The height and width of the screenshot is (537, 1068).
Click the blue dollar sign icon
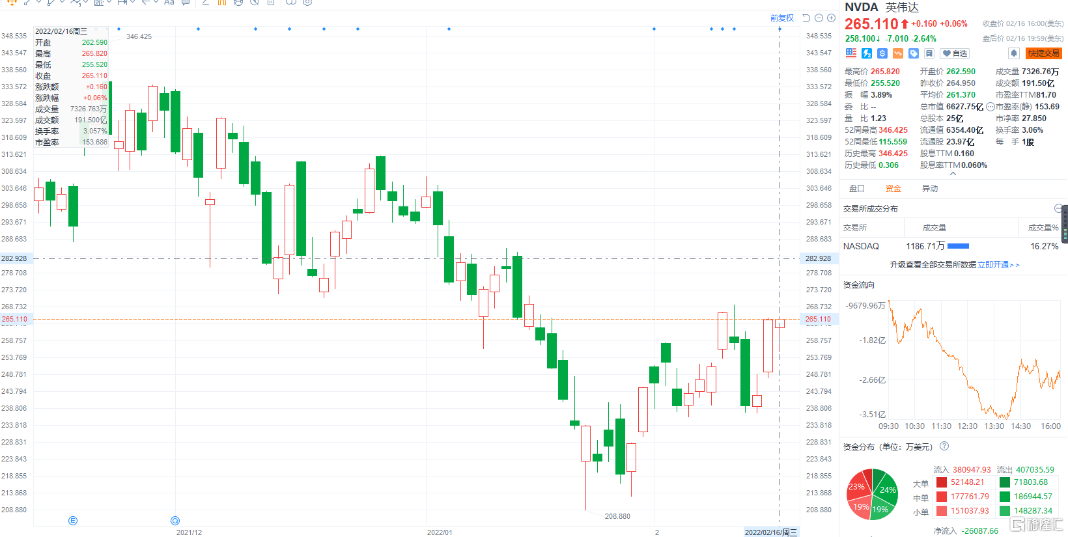pyautogui.click(x=882, y=53)
